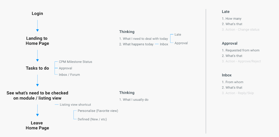Select the Tasks to do heading
This screenshot has height=137, width=279.
tap(37, 68)
